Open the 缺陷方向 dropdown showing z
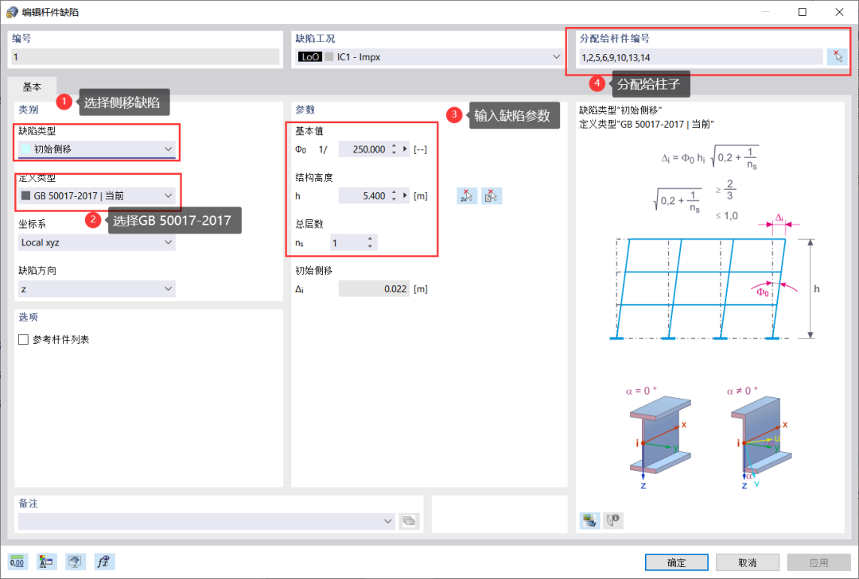859x579 pixels. (97, 289)
